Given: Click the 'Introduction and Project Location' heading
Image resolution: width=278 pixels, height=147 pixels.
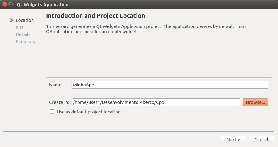Looking at the screenshot, I should click(95, 16).
